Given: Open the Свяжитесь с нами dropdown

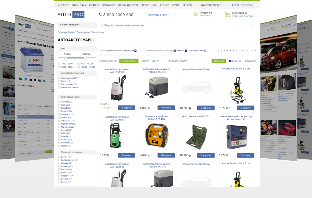Looking at the screenshot, I should pos(159,15).
